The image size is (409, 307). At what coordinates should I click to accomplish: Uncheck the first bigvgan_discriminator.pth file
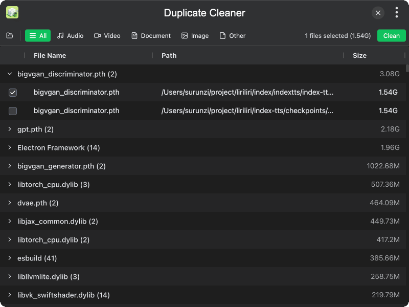coord(13,93)
